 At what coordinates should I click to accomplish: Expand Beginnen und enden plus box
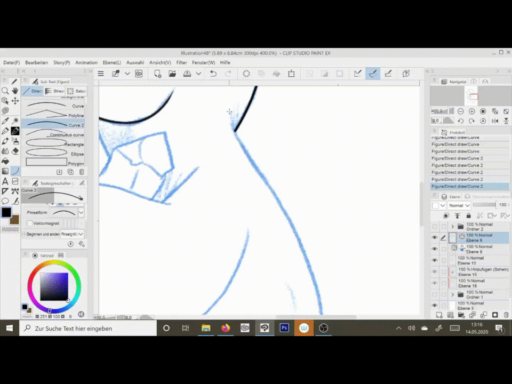(x=24, y=234)
